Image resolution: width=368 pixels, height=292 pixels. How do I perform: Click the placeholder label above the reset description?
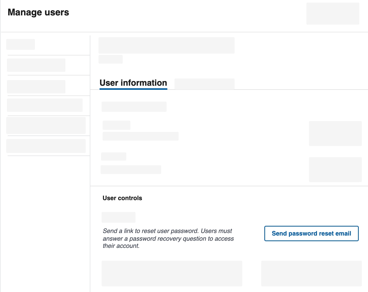coord(119,217)
